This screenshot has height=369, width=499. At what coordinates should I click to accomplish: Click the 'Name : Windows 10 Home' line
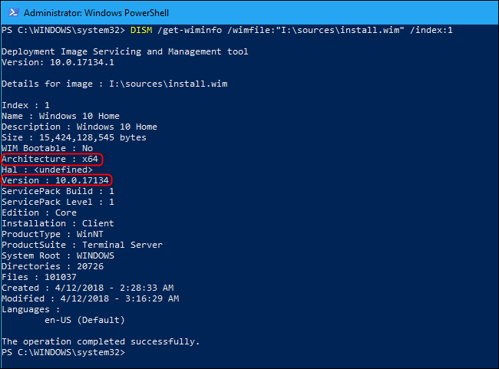60,116
